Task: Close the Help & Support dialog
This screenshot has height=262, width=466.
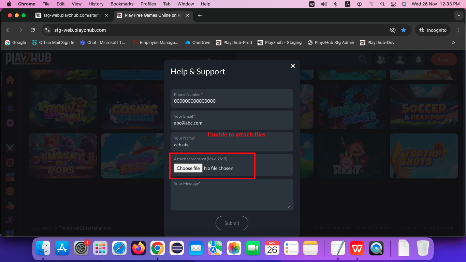Action: point(293,66)
